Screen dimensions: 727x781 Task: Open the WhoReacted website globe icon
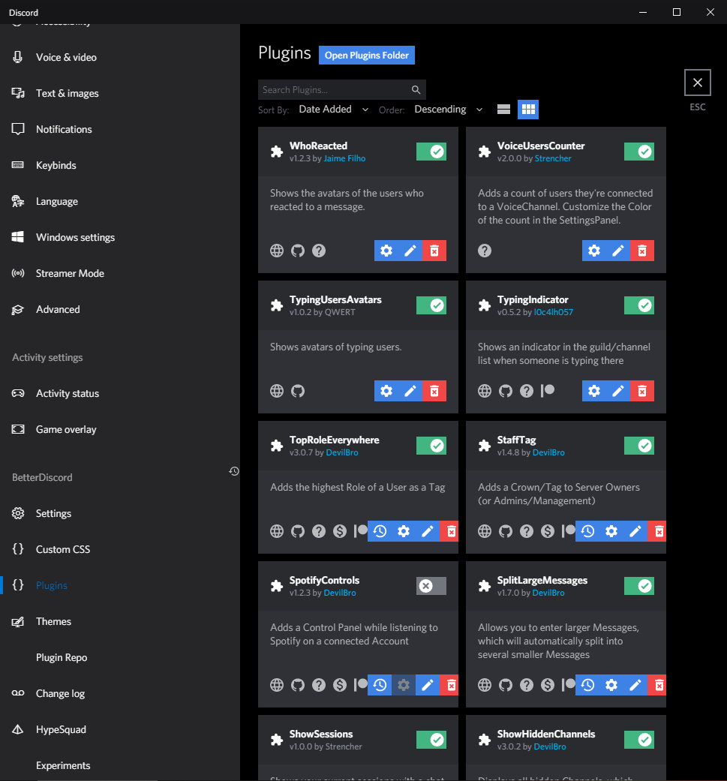(x=277, y=251)
